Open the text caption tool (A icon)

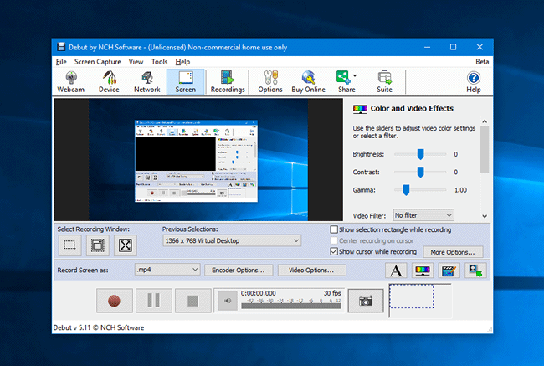(x=396, y=271)
